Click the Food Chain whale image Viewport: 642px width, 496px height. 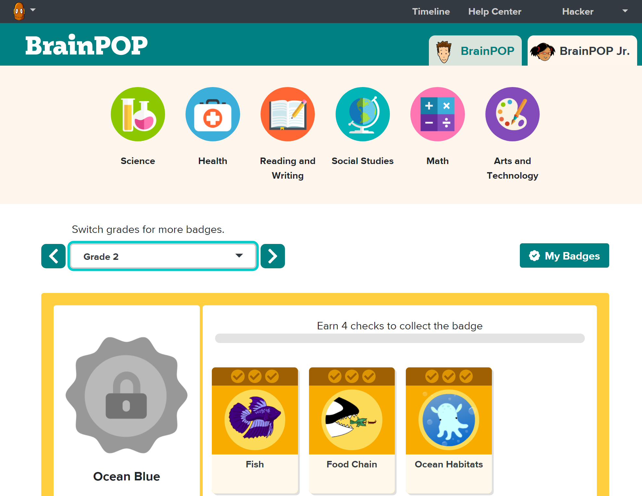pyautogui.click(x=352, y=420)
